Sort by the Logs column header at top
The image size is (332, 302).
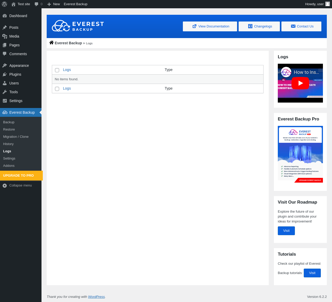point(67,70)
